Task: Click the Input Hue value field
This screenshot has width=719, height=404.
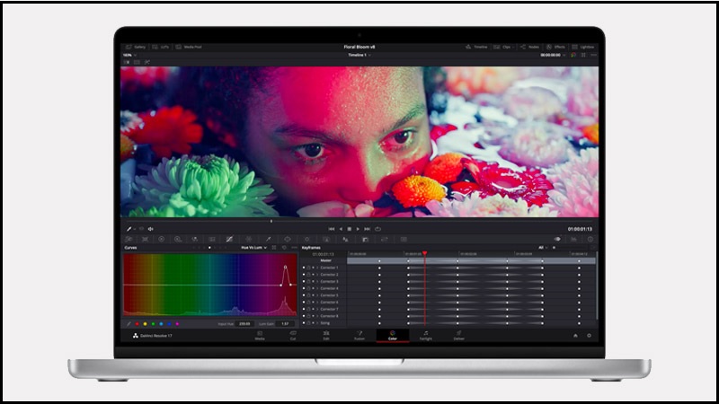Action: pos(244,324)
